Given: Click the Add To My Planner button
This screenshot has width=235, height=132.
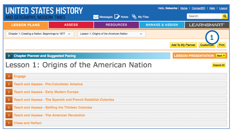Looking at the screenshot, I should coord(183,45).
